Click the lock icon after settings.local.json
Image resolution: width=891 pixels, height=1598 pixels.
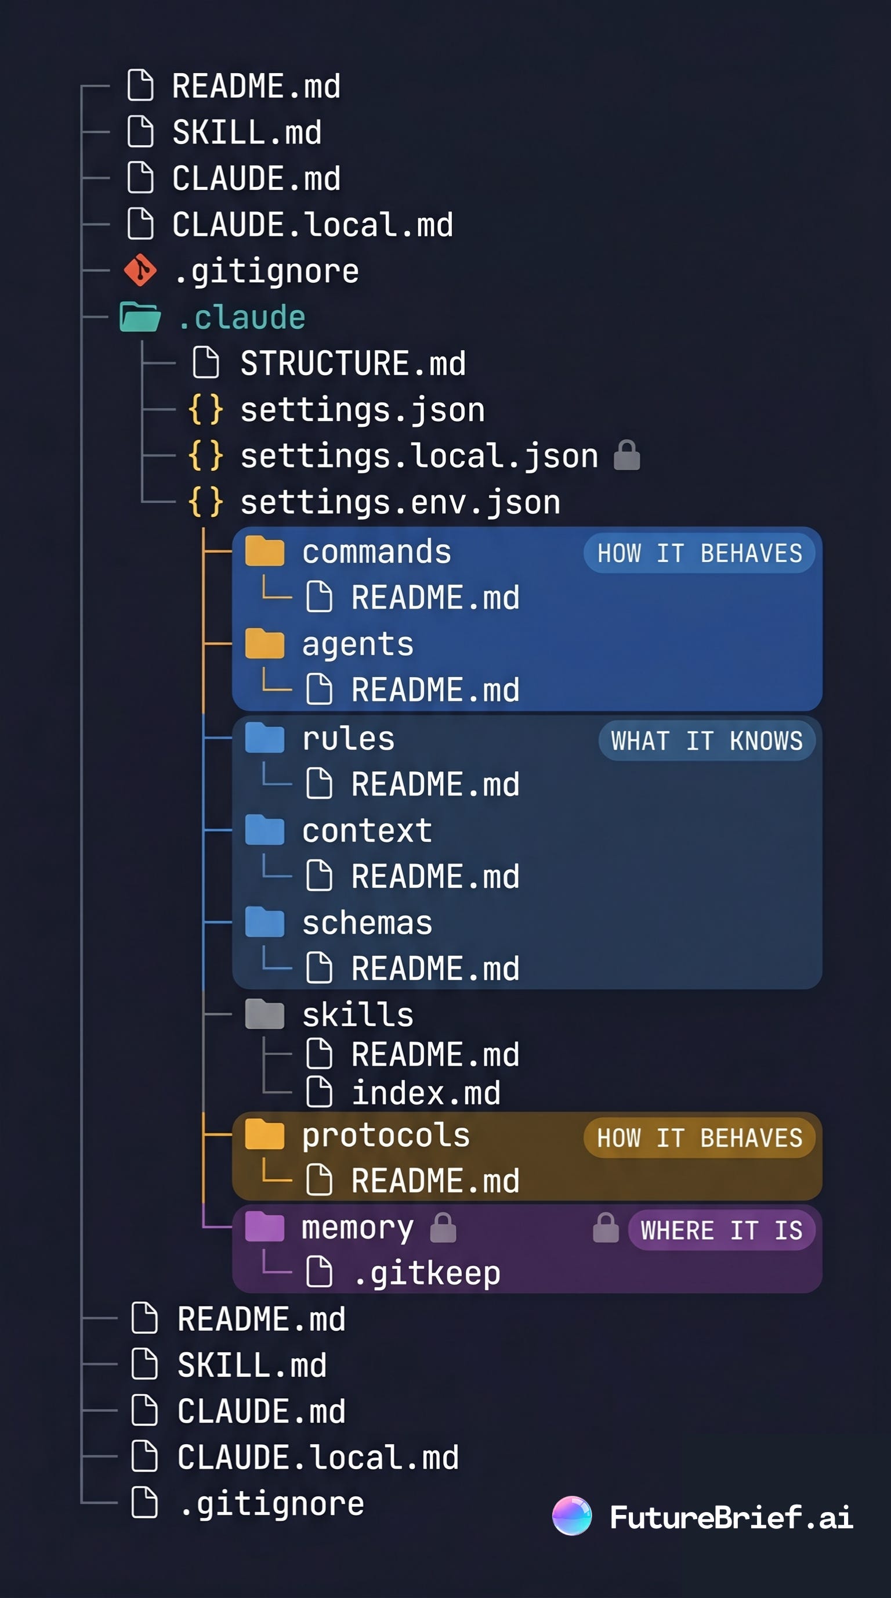626,455
